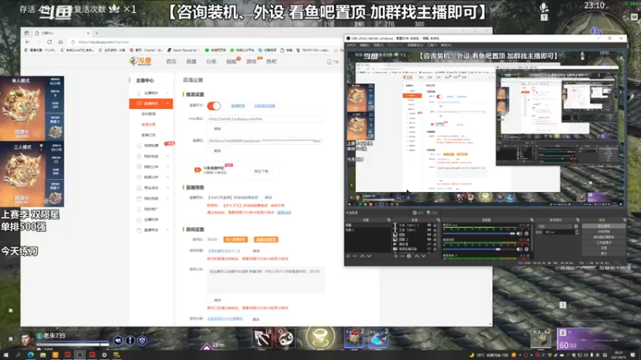The width and height of the screenshot is (641, 360).
Task: Click the orange 进入直播间 button
Action: tap(236, 239)
